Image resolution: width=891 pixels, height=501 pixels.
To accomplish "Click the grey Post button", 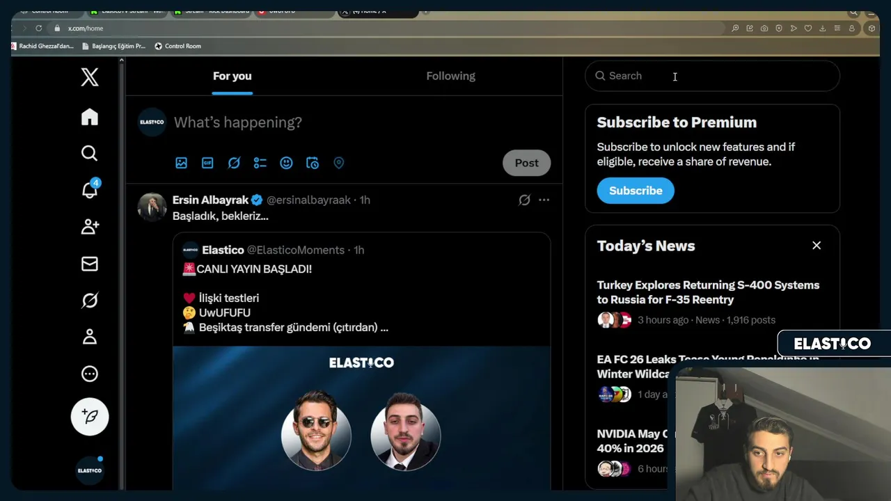I will pyautogui.click(x=526, y=163).
